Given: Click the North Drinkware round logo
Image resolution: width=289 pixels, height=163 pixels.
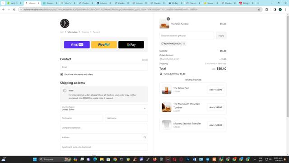Looking at the screenshot, I should [65, 23].
